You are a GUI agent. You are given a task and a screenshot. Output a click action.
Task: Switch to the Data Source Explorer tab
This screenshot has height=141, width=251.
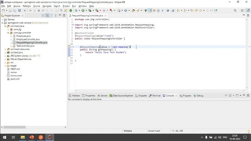pyautogui.click(x=121, y=96)
